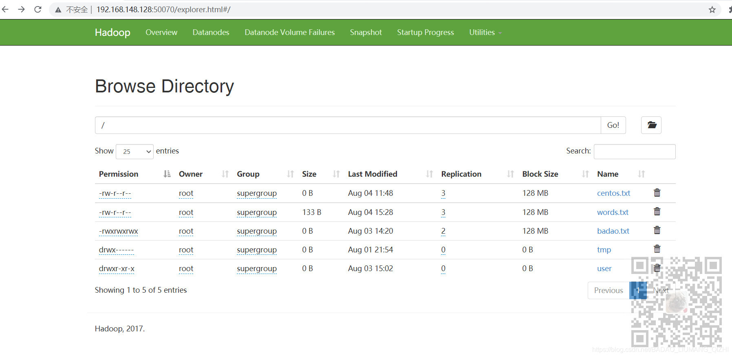Open the Datanodes tab
The image size is (732, 357).
[211, 32]
